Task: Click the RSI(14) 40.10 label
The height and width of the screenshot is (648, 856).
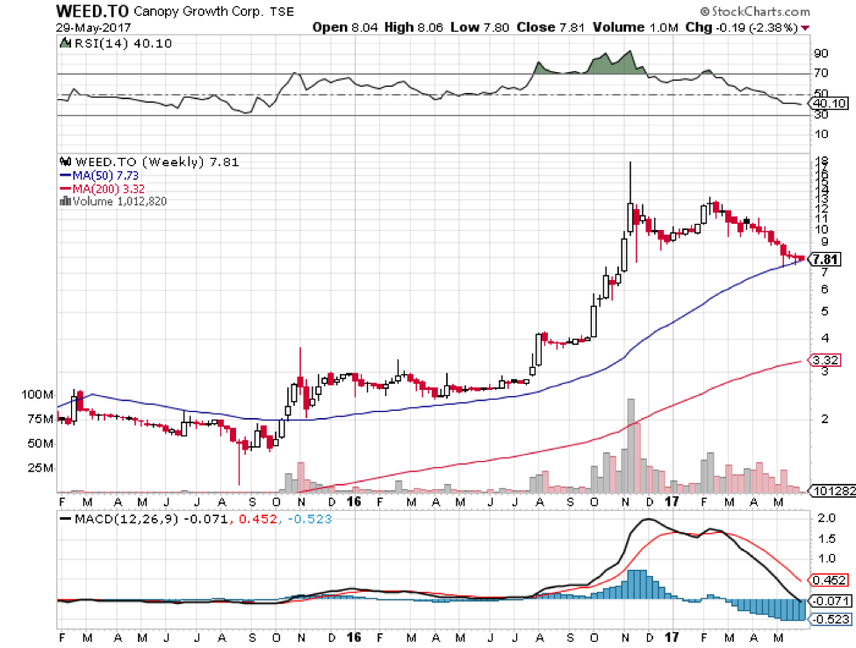Action: [123, 44]
